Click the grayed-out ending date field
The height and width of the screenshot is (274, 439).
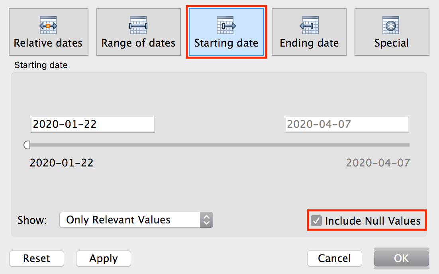point(347,124)
